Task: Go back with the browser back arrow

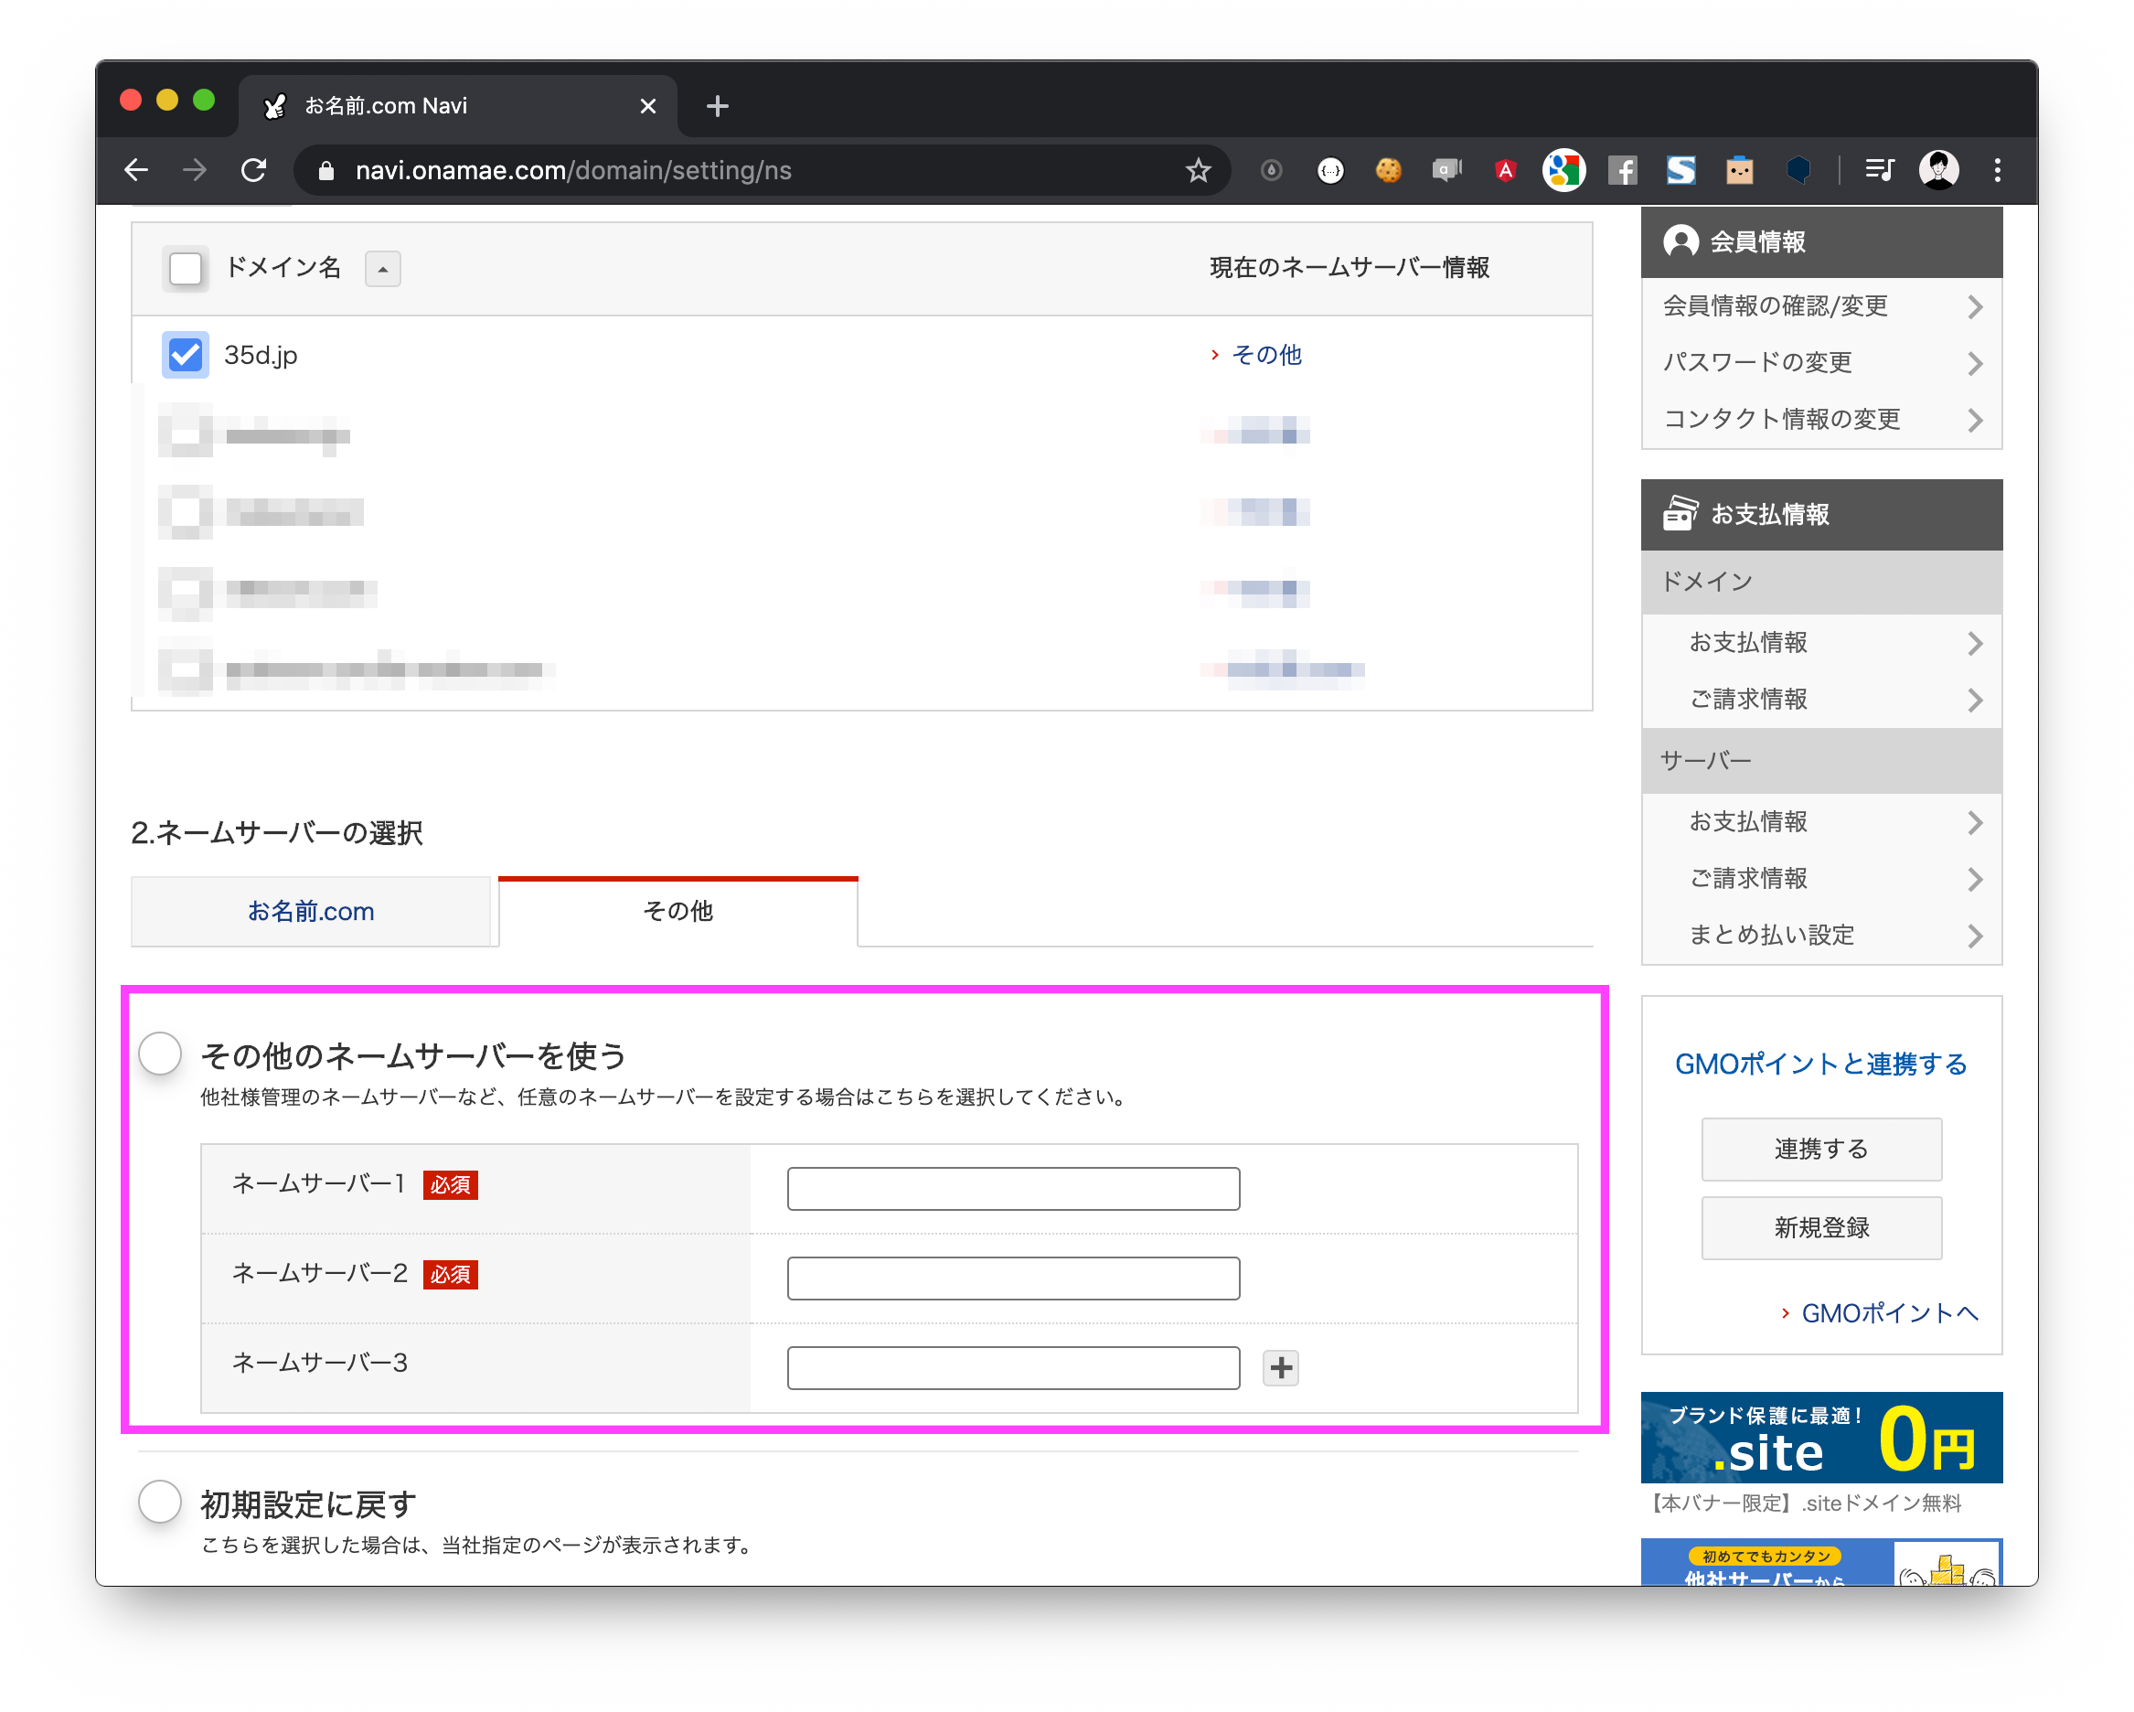Action: (x=136, y=170)
